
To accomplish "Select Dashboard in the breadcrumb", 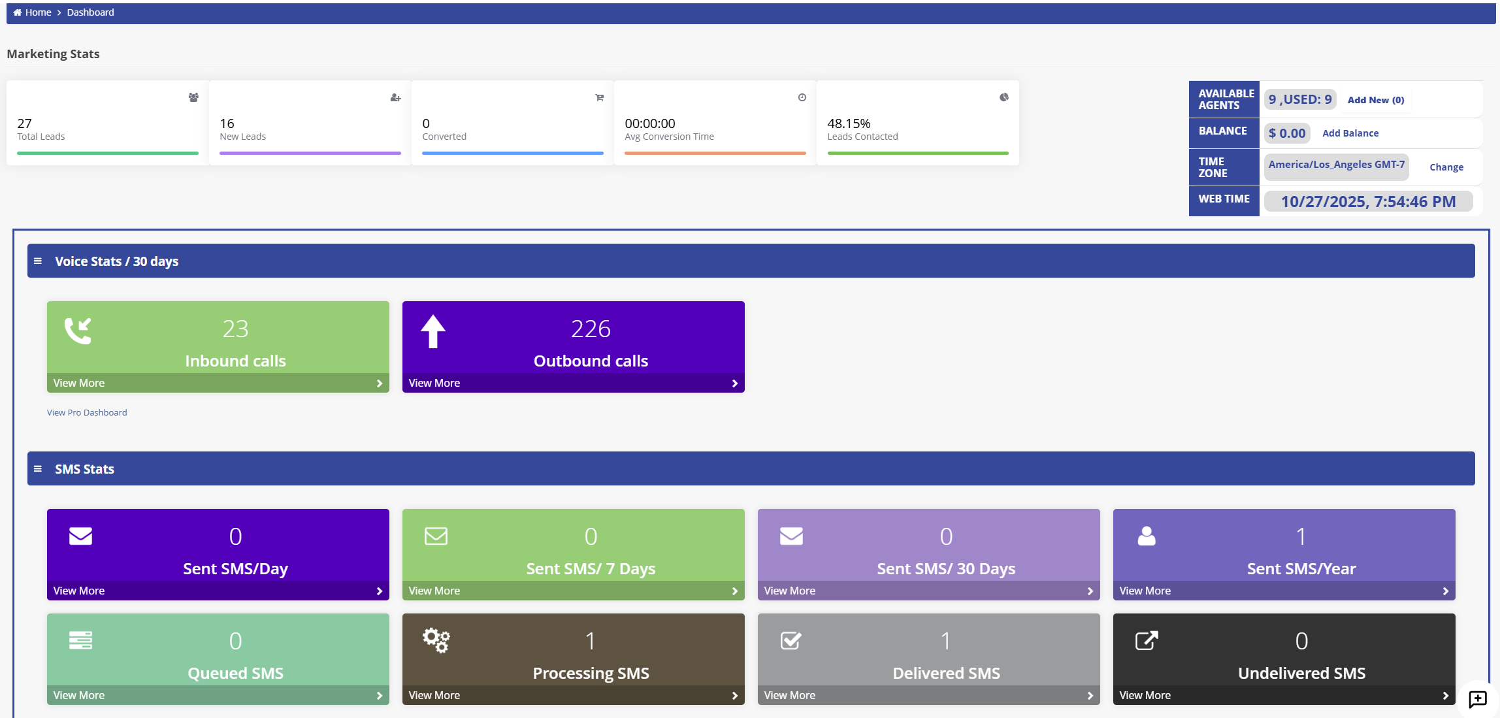I will point(90,12).
